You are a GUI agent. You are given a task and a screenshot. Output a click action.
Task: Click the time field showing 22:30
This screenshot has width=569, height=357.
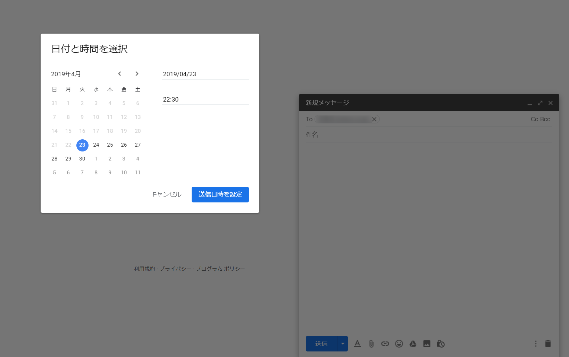205,99
